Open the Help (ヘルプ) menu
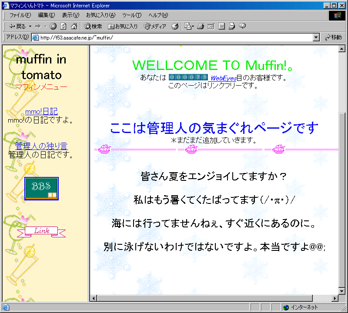Image resolution: width=348 pixels, height=313 pixels. 158,15
